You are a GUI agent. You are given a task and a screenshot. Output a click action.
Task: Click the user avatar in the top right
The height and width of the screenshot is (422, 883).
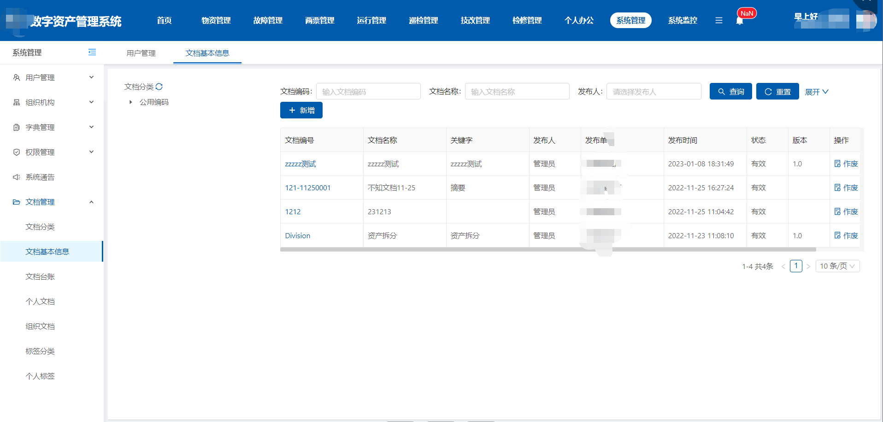(x=866, y=20)
